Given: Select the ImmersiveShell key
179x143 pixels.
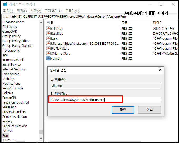Looking at the screenshot, I should (13, 60).
